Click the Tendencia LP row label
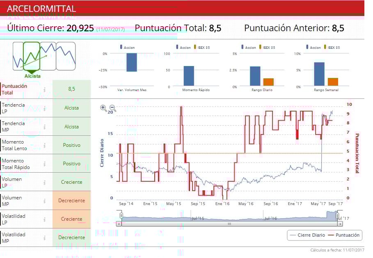Viewport: 373px width, 258px height. coord(13,108)
